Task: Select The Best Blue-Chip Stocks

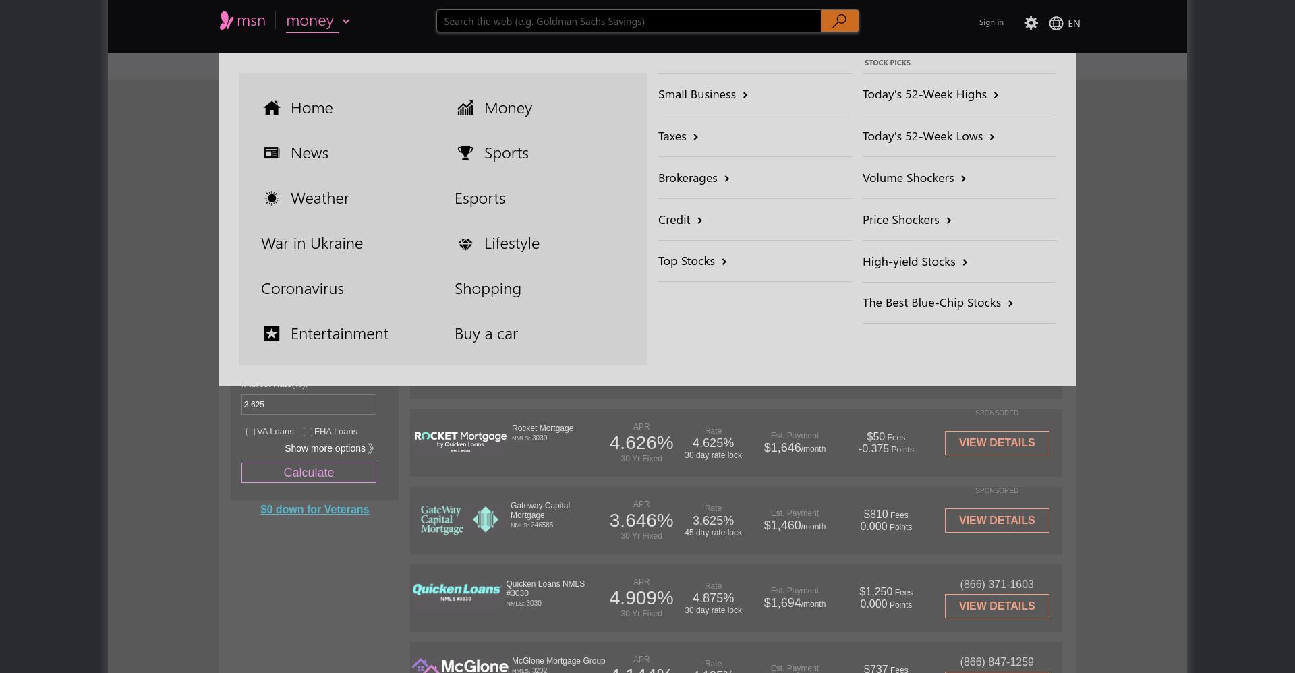Action: pos(938,303)
